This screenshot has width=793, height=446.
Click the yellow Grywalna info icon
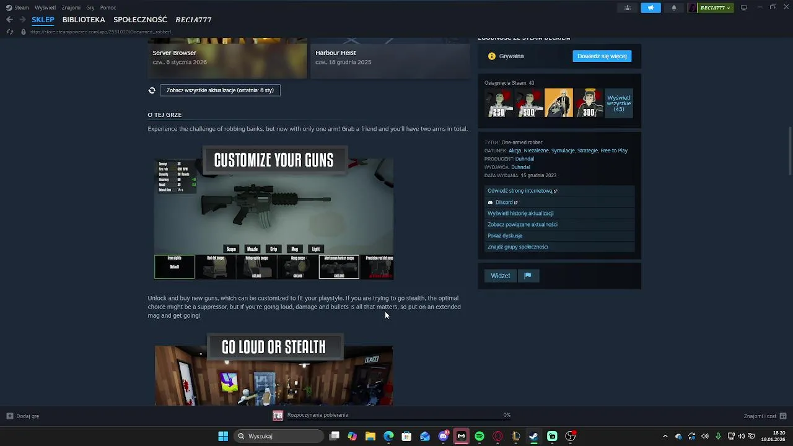(x=492, y=56)
